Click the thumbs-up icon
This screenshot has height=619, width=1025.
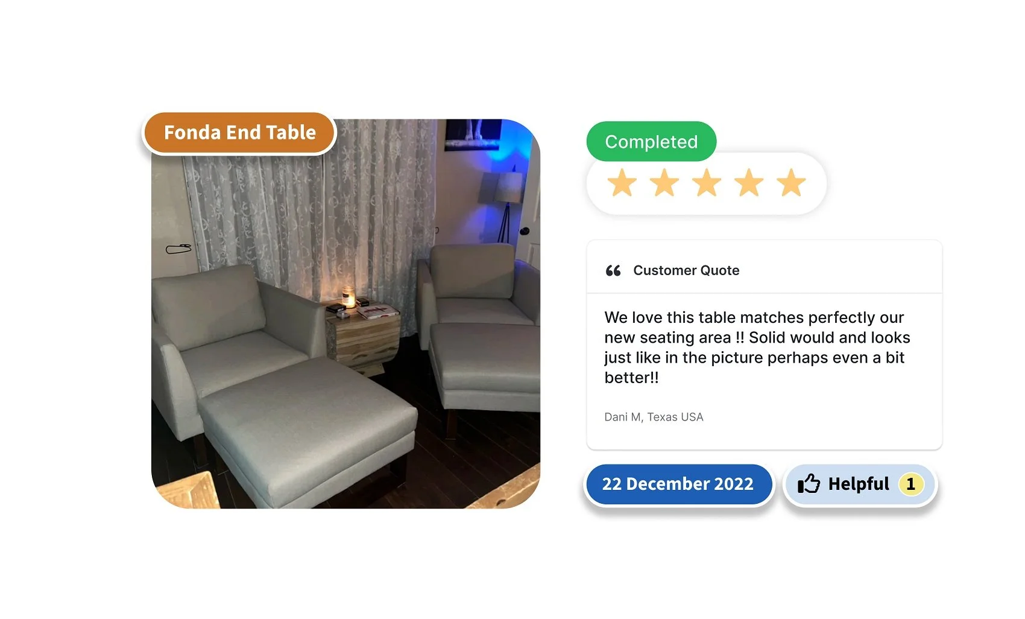pos(809,484)
